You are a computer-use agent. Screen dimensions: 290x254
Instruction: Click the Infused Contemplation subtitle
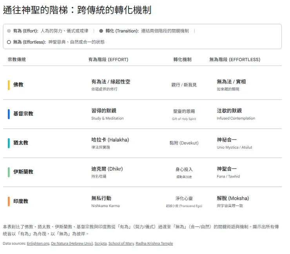coord(236,118)
